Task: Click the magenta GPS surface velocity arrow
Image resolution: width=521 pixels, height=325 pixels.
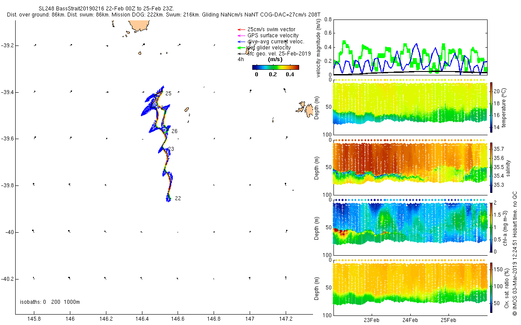Action: (241, 36)
